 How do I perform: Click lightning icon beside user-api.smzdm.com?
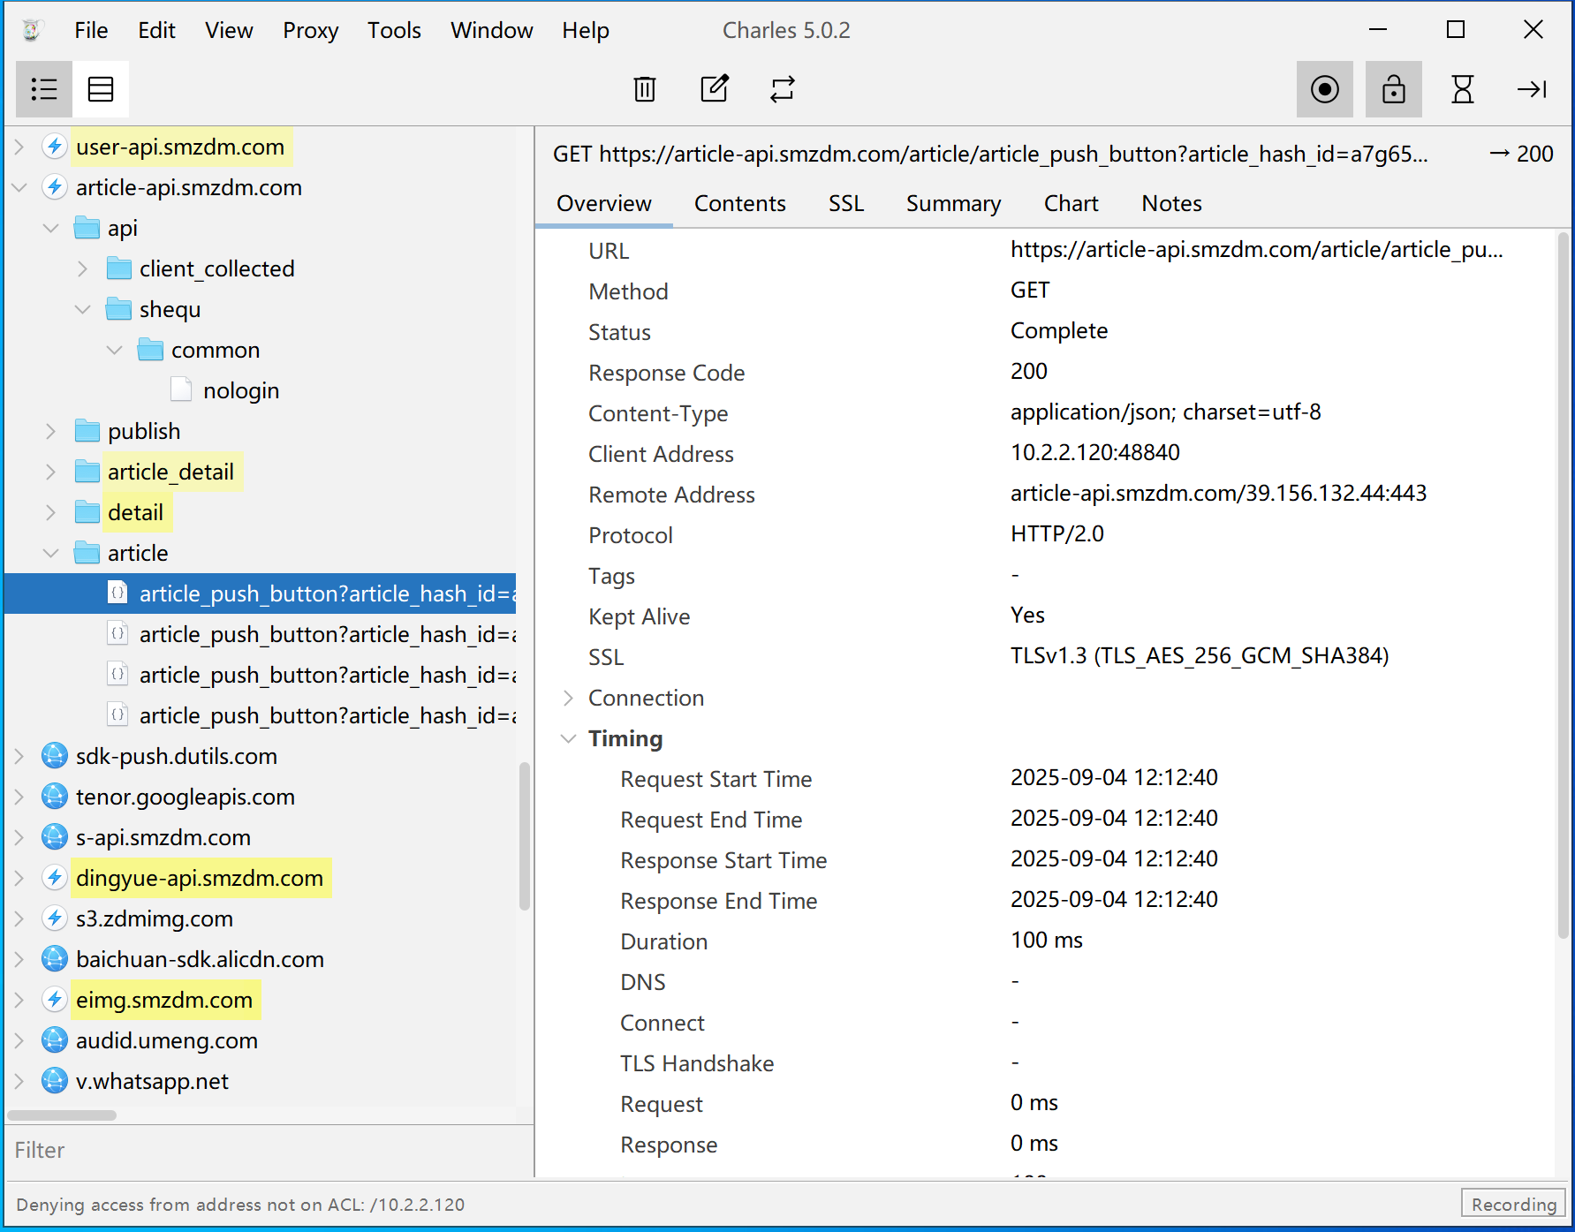[55, 147]
